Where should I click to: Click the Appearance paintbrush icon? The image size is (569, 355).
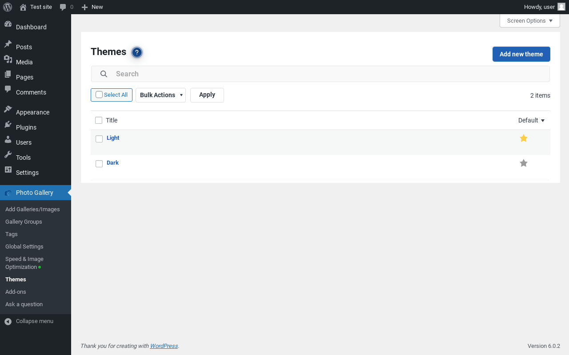[8, 110]
